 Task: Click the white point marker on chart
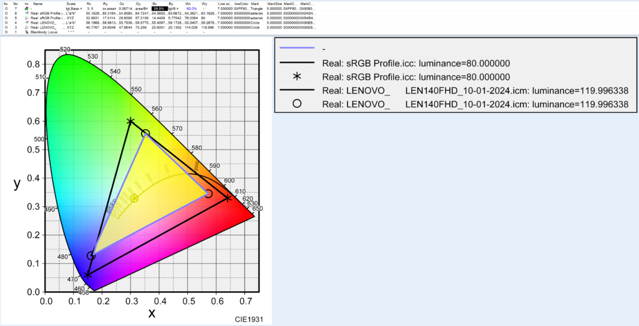point(135,198)
